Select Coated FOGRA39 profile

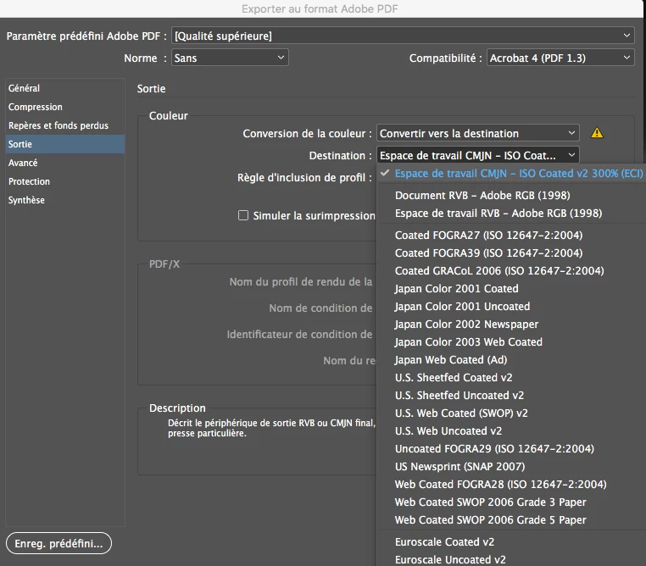[x=511, y=252]
